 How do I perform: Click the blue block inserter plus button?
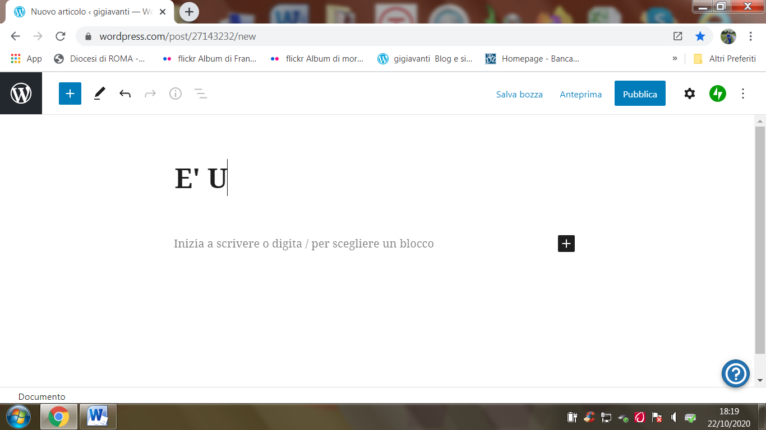click(x=70, y=94)
